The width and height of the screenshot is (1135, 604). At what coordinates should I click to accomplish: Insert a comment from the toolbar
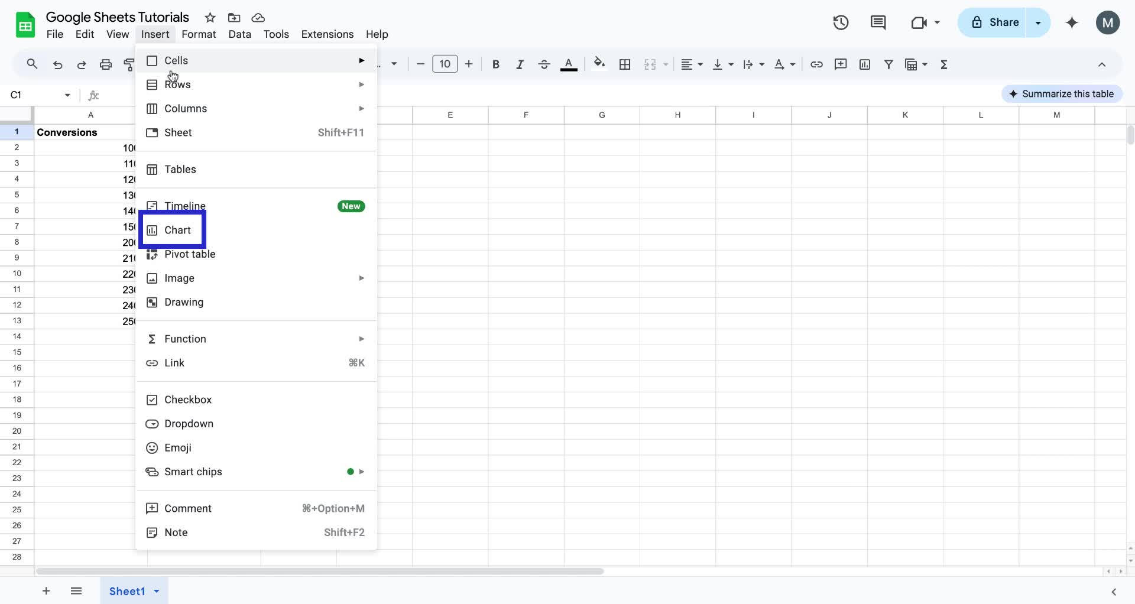coord(841,64)
